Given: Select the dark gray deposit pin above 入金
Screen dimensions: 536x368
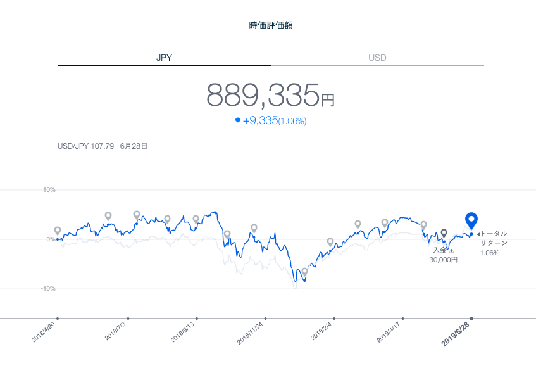Looking at the screenshot, I should 444,233.
